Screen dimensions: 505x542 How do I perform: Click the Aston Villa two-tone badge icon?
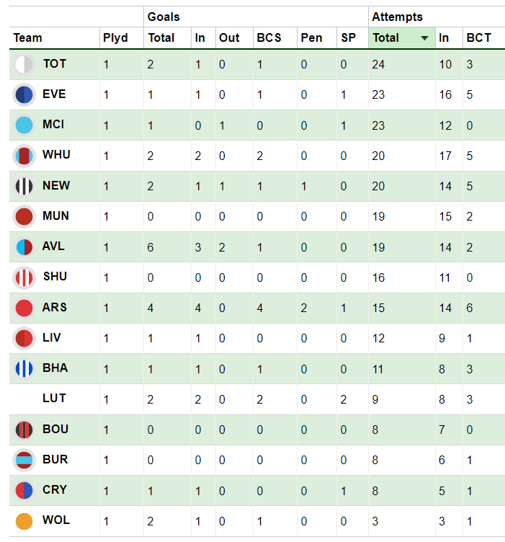pyautogui.click(x=24, y=247)
